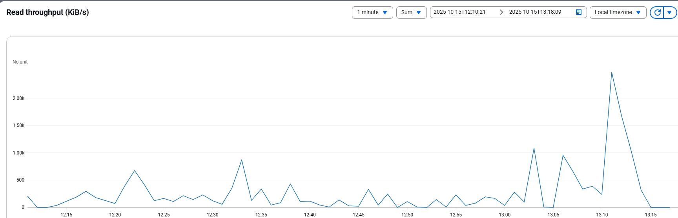Screen dimensions: 678x218
Task: Click the 12:15 x-axis time label
Action: click(66, 214)
